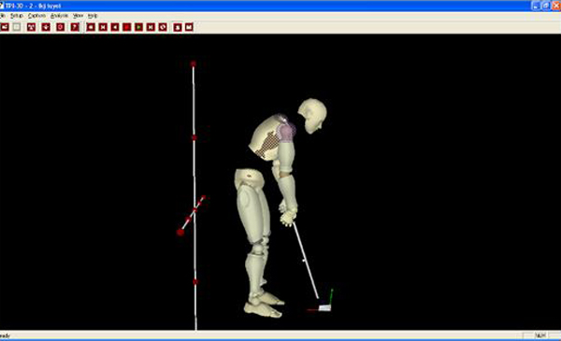
Task: Click the question mark toolbar icon
Action: point(75,27)
